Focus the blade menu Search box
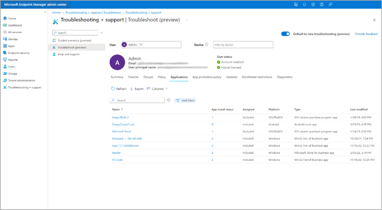Viewport: 382px width, 210px height. point(75,33)
